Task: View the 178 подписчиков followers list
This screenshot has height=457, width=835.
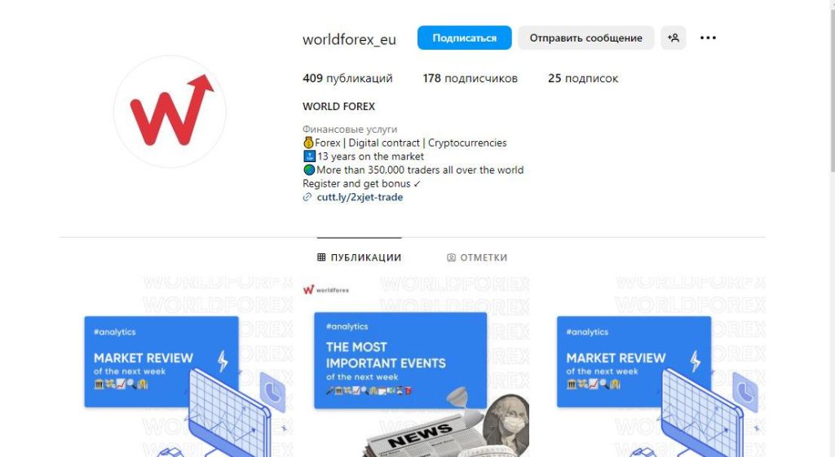Action: pos(471,78)
